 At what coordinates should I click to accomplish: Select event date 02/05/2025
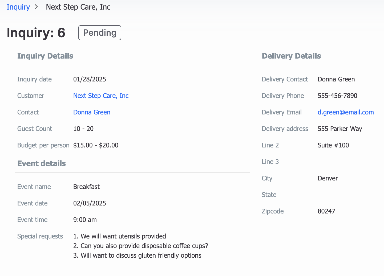click(90, 203)
